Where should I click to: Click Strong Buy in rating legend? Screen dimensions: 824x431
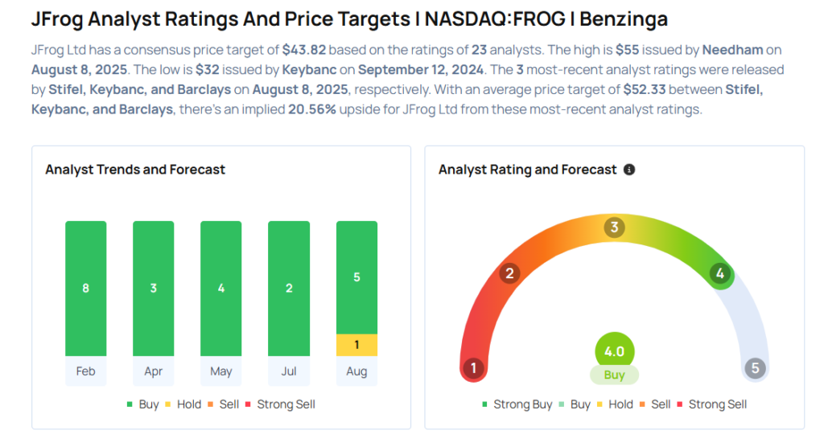pyautogui.click(x=517, y=404)
